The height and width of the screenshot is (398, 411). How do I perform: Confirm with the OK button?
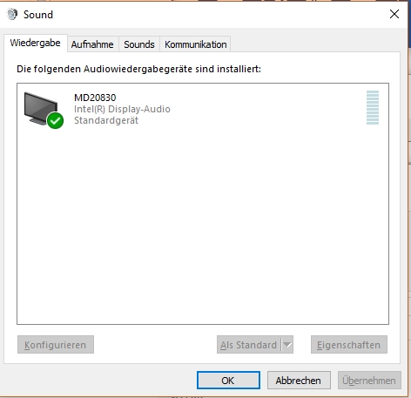pos(228,381)
